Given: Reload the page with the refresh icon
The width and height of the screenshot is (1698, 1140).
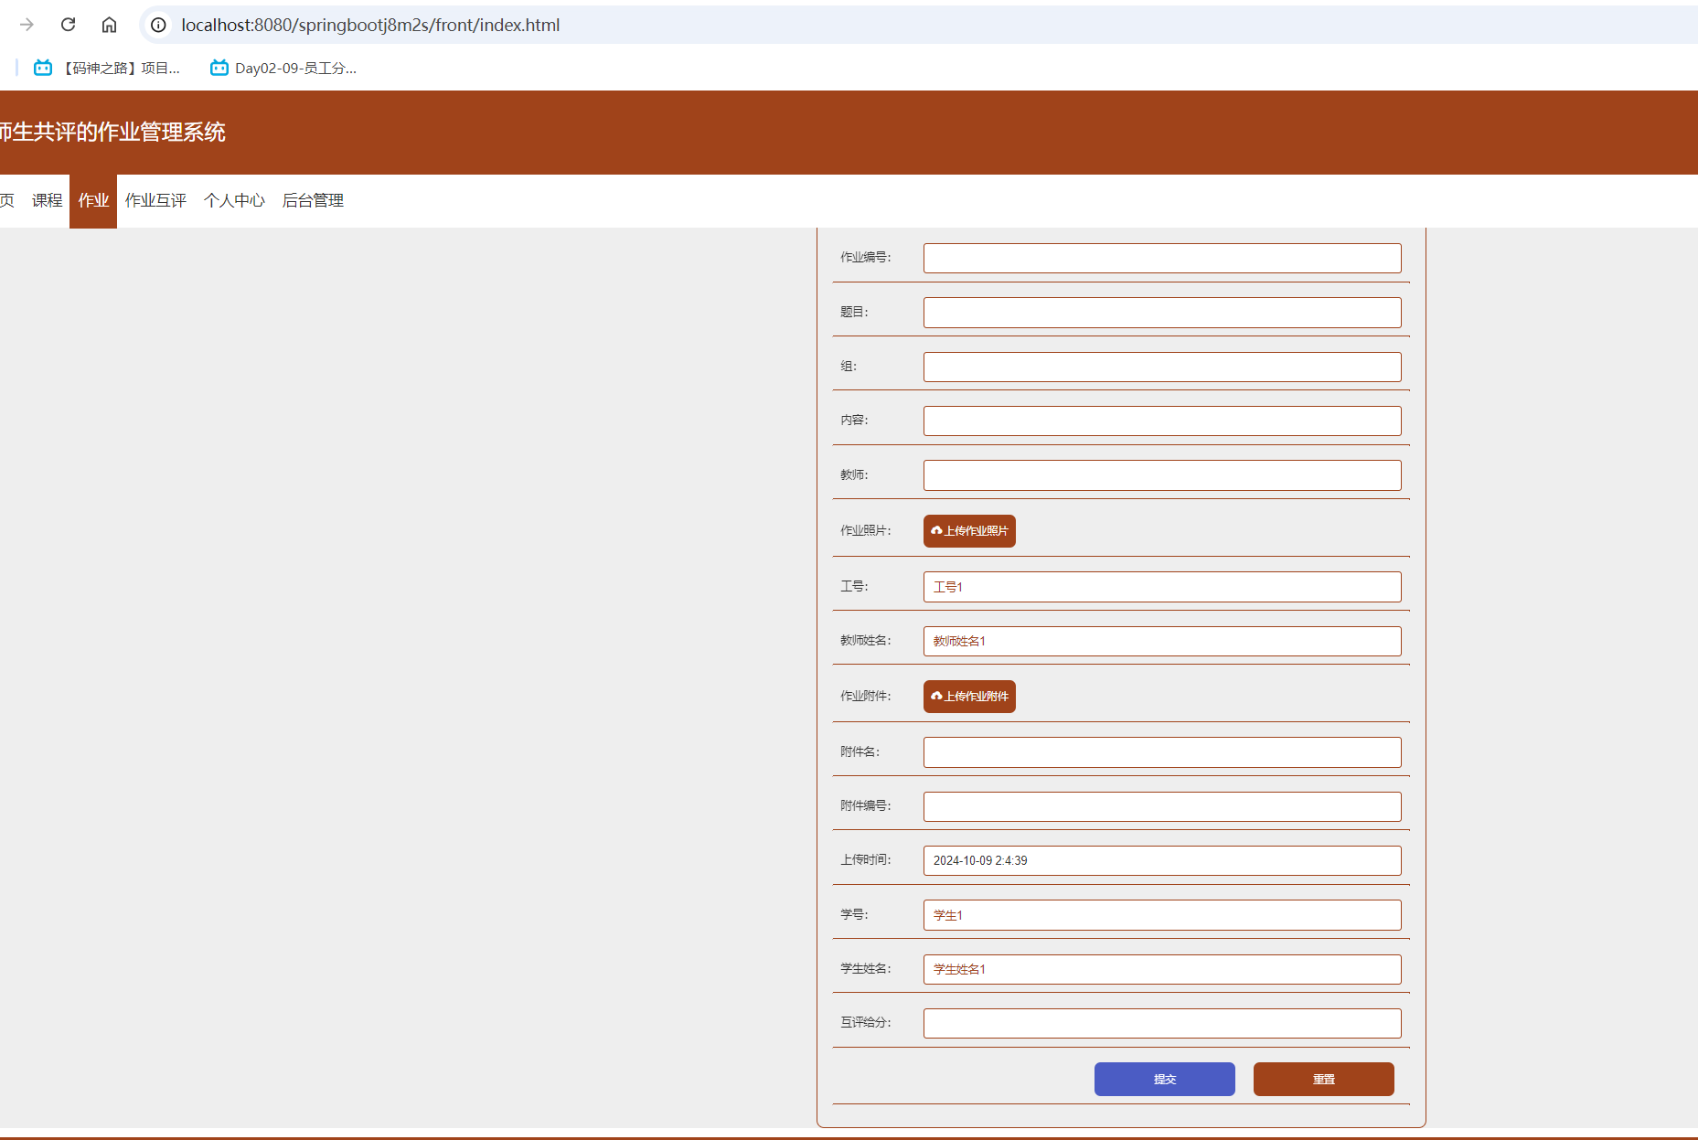Looking at the screenshot, I should tap(68, 25).
